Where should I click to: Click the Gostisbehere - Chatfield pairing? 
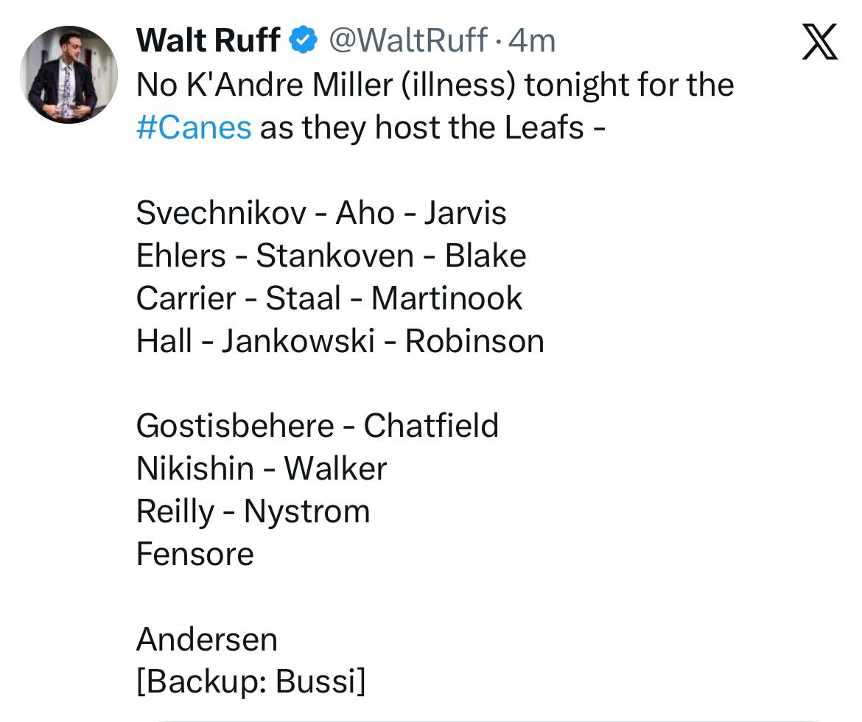point(317,426)
